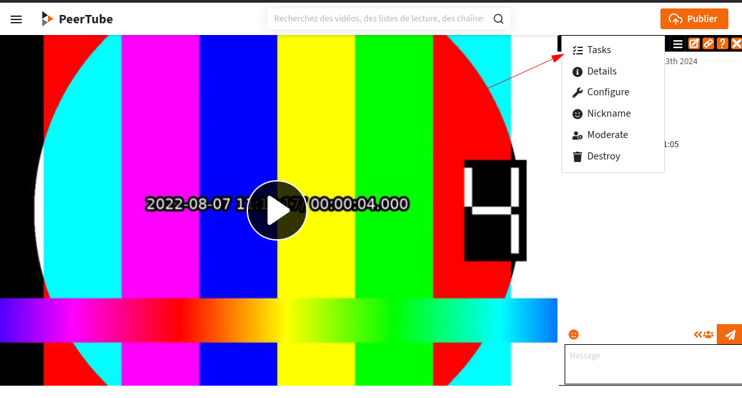
Task: Click the video test-pattern frame
Action: pos(278,211)
